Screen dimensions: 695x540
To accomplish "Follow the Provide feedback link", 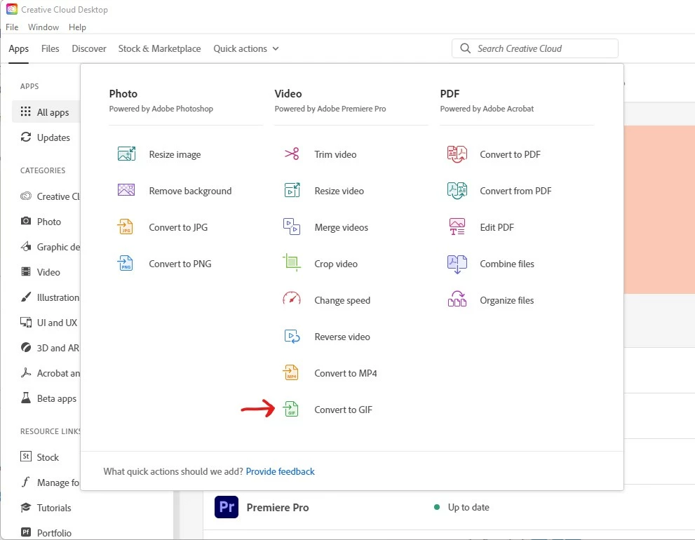I will click(x=280, y=471).
